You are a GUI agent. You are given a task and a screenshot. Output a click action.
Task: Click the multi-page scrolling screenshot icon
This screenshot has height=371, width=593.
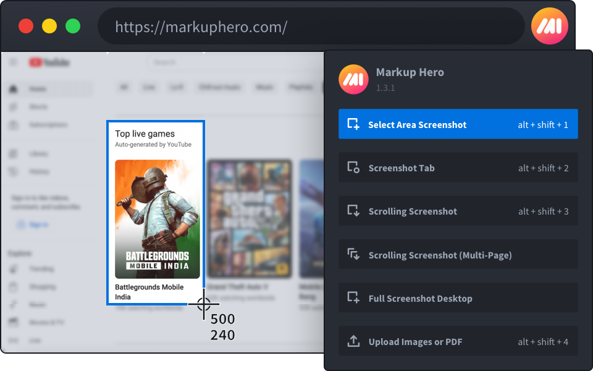pyautogui.click(x=353, y=254)
